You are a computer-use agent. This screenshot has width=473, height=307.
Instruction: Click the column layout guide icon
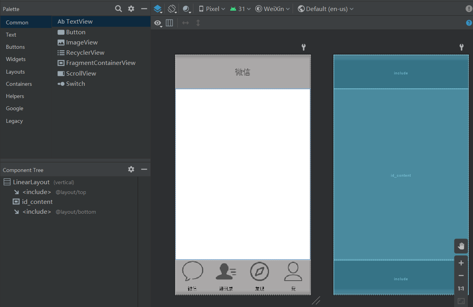(169, 23)
